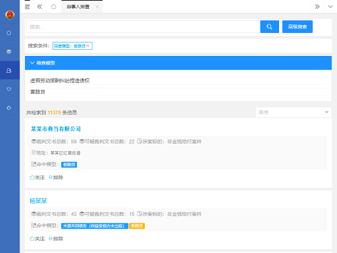Remove the 套路贷 filter condition tag
Viewport: 337px width, 253px height.
pos(88,46)
